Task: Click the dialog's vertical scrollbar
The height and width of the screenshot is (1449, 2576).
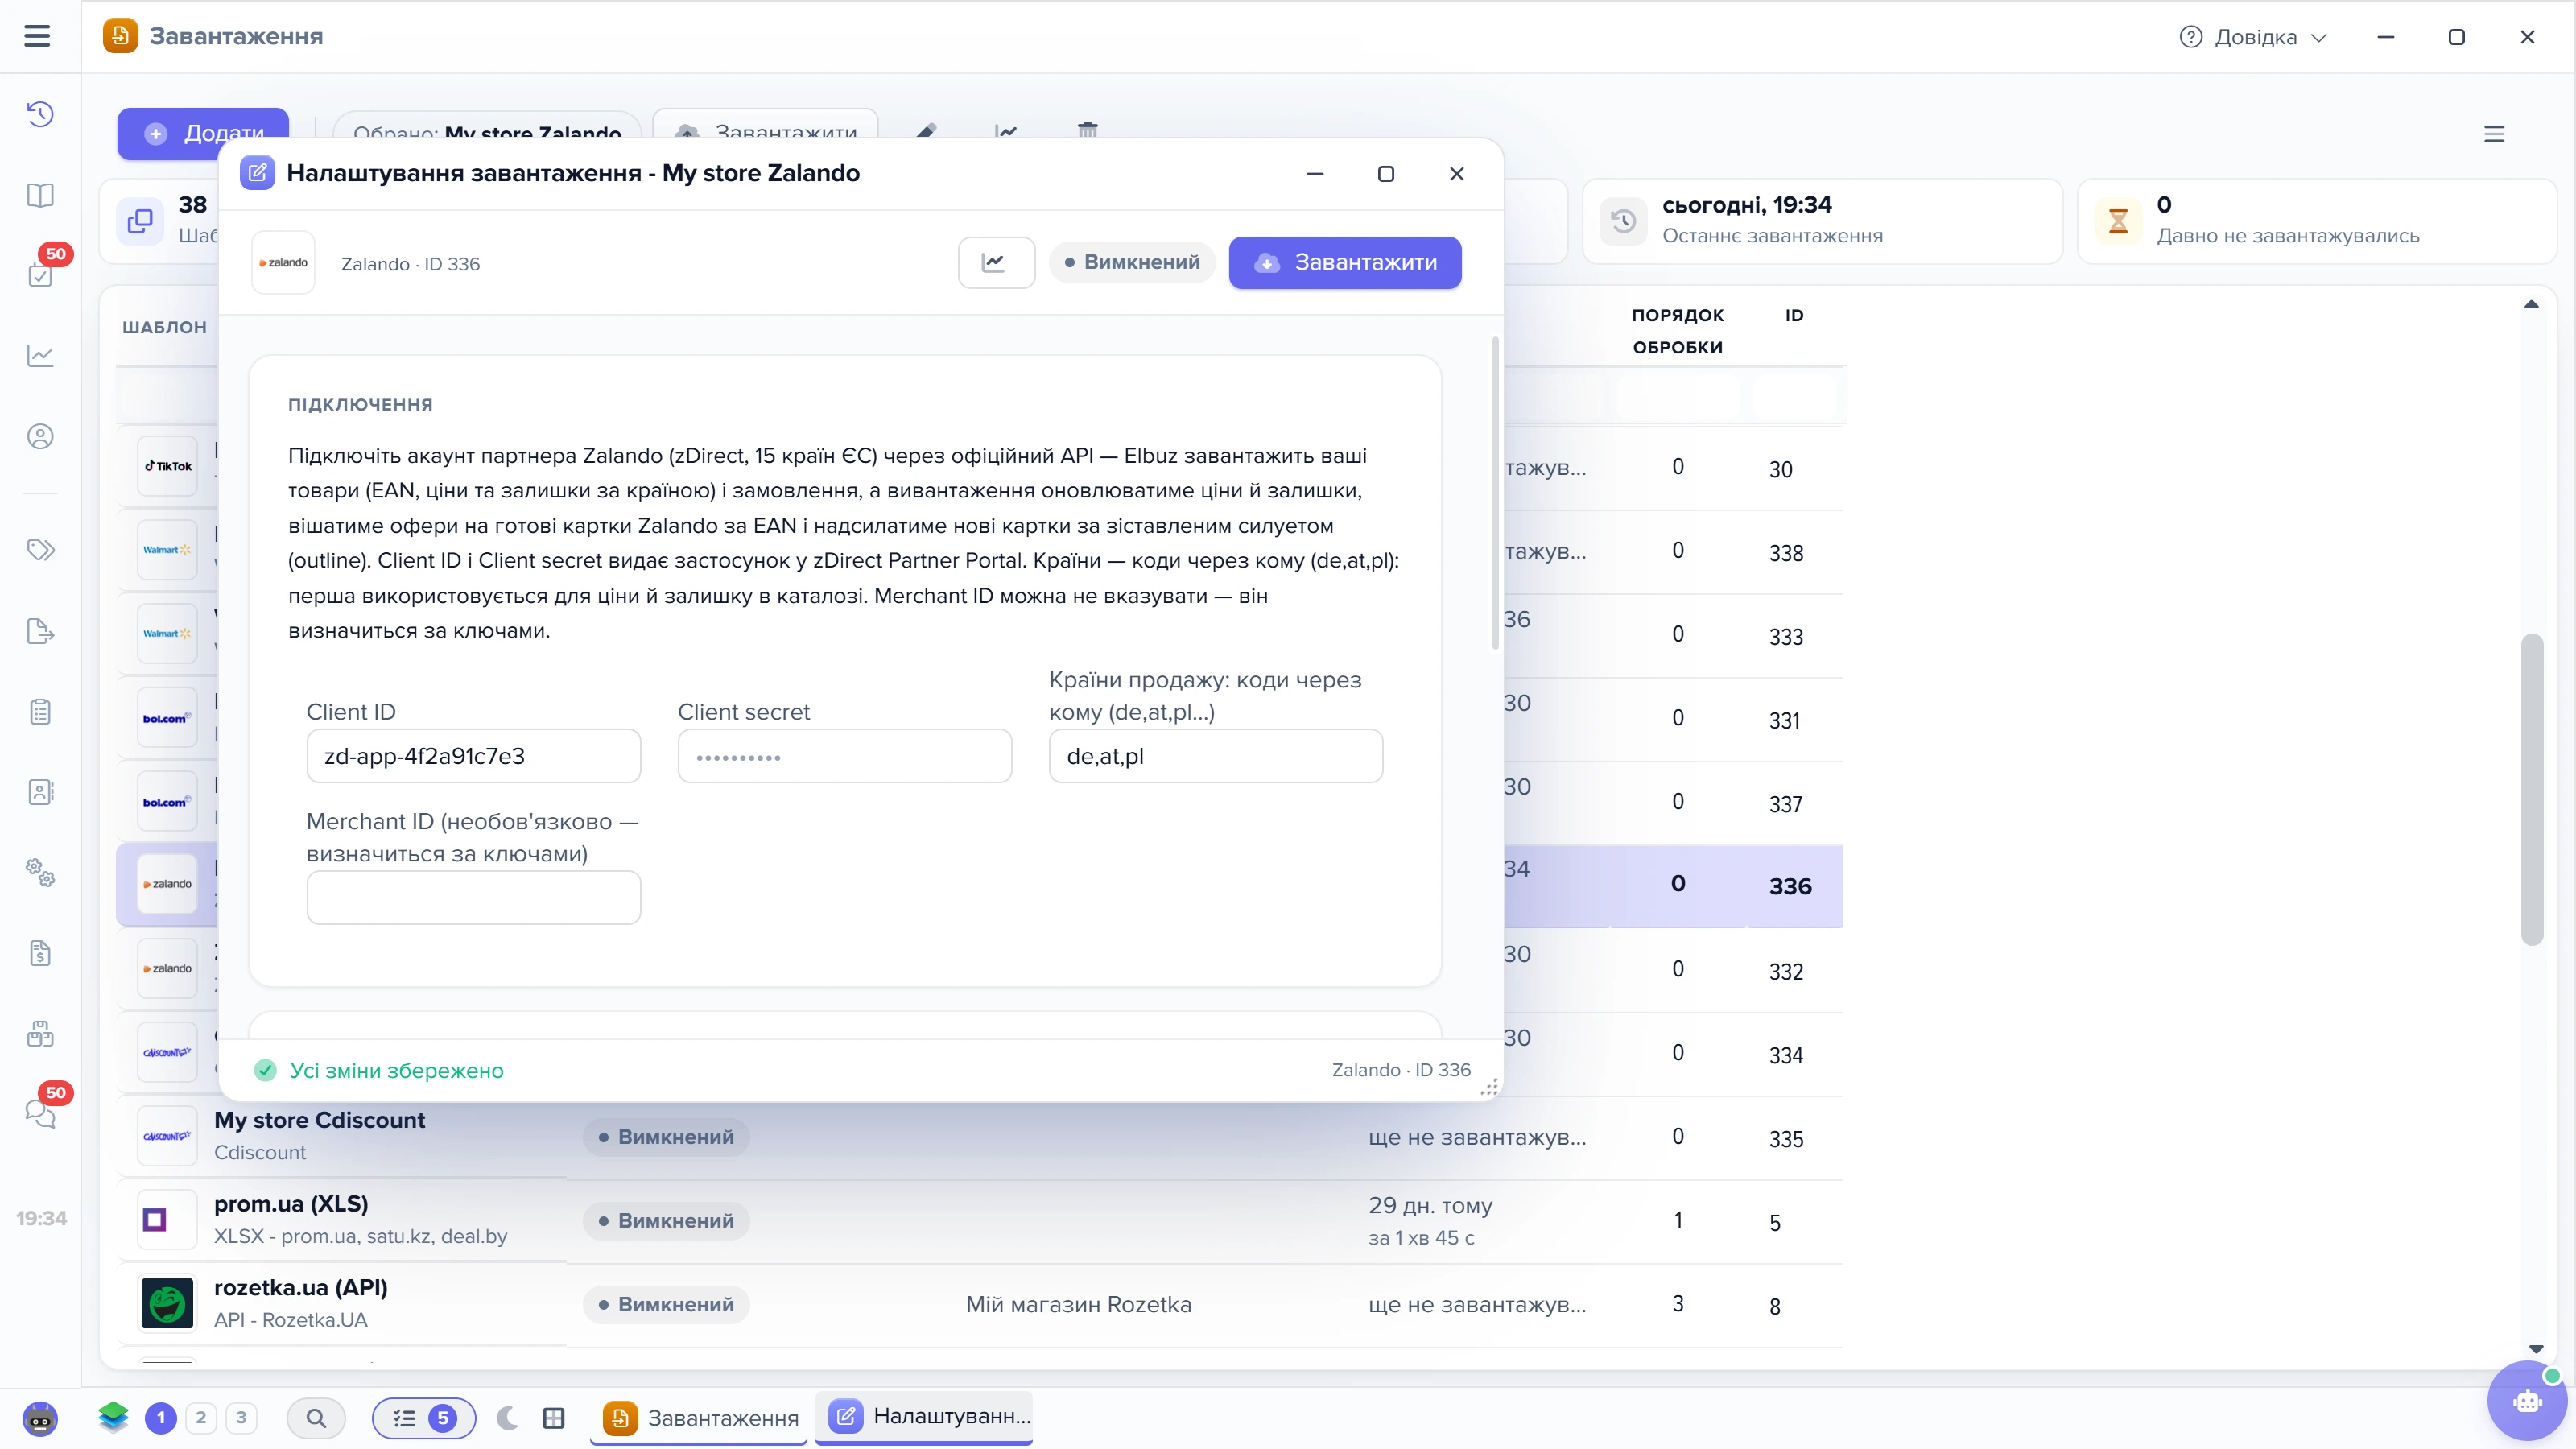Action: (x=1496, y=494)
